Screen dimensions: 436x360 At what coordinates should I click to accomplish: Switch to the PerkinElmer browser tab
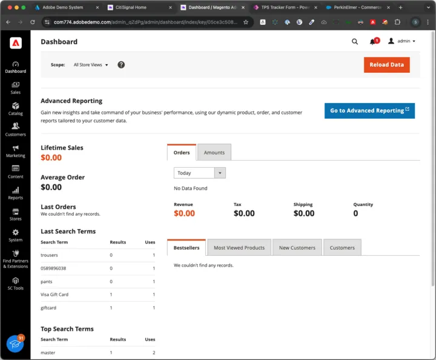point(358,7)
